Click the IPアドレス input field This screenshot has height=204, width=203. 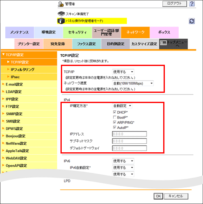[x=130, y=134]
